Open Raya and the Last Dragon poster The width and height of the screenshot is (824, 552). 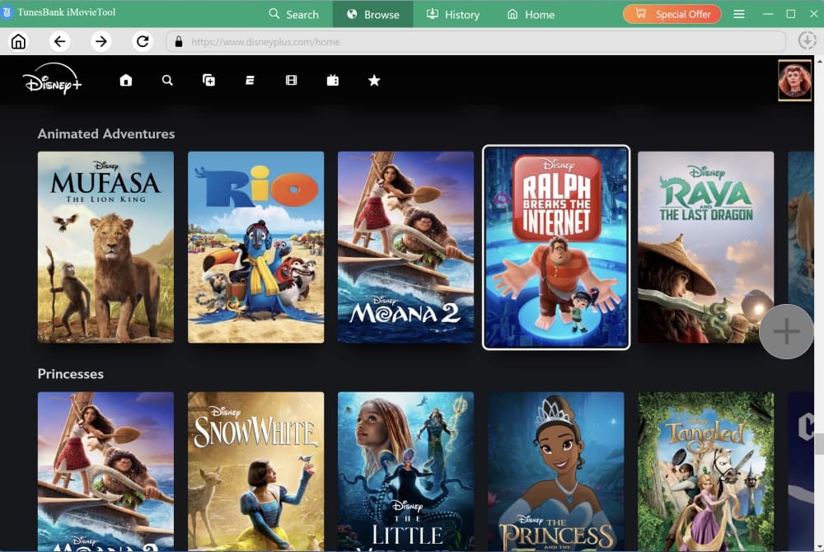pyautogui.click(x=706, y=247)
